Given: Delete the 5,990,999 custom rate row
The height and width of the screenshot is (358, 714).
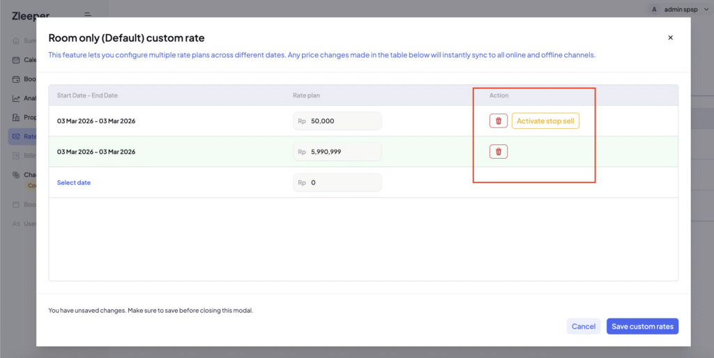Looking at the screenshot, I should 498,151.
